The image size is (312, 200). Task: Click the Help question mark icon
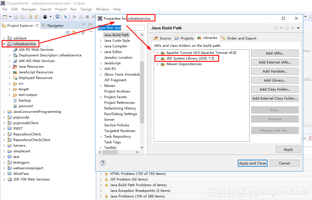(x=103, y=163)
